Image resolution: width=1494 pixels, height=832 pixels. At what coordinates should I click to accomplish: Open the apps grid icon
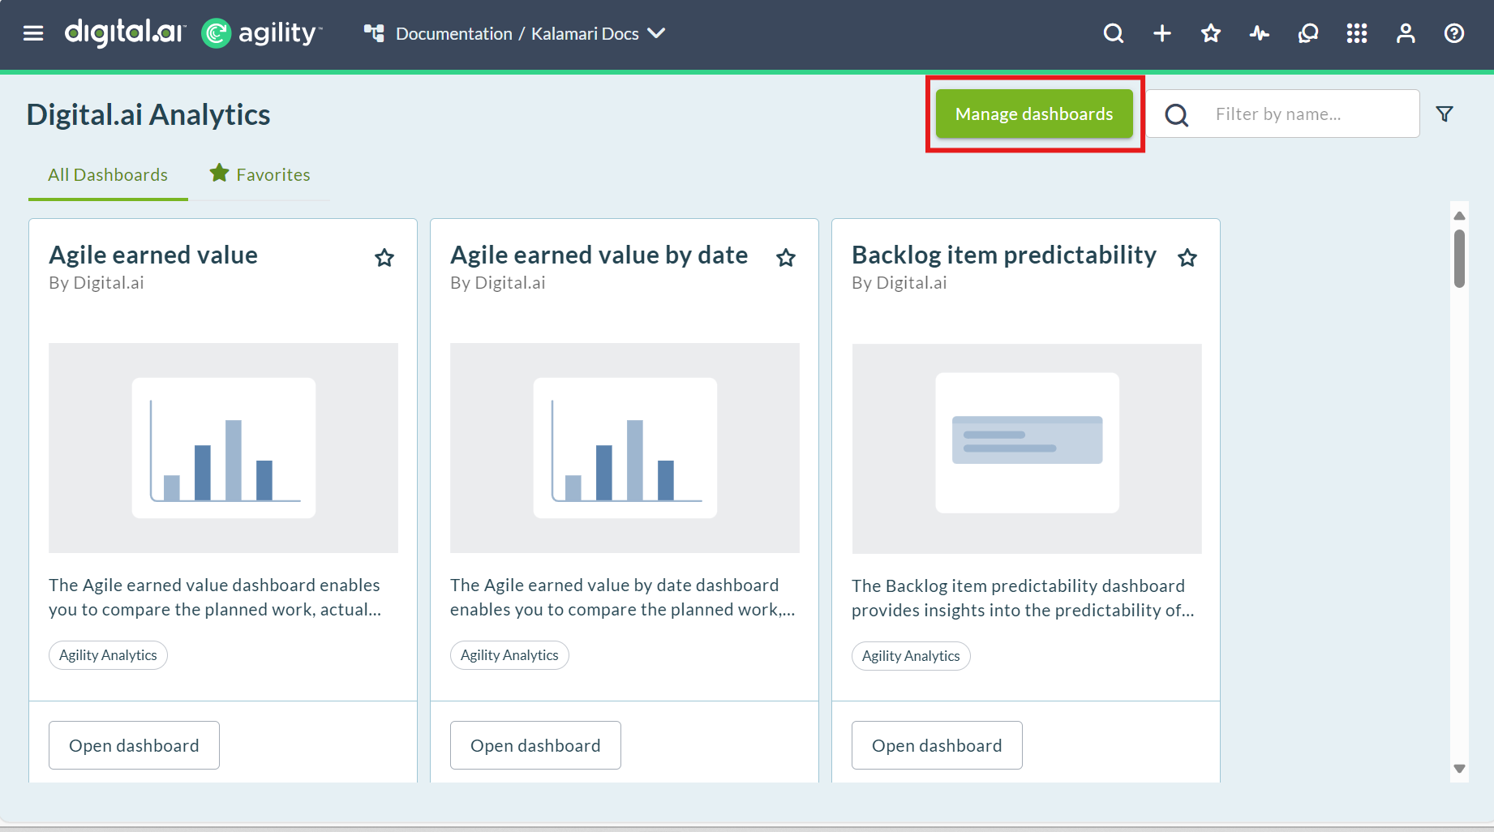click(x=1357, y=33)
